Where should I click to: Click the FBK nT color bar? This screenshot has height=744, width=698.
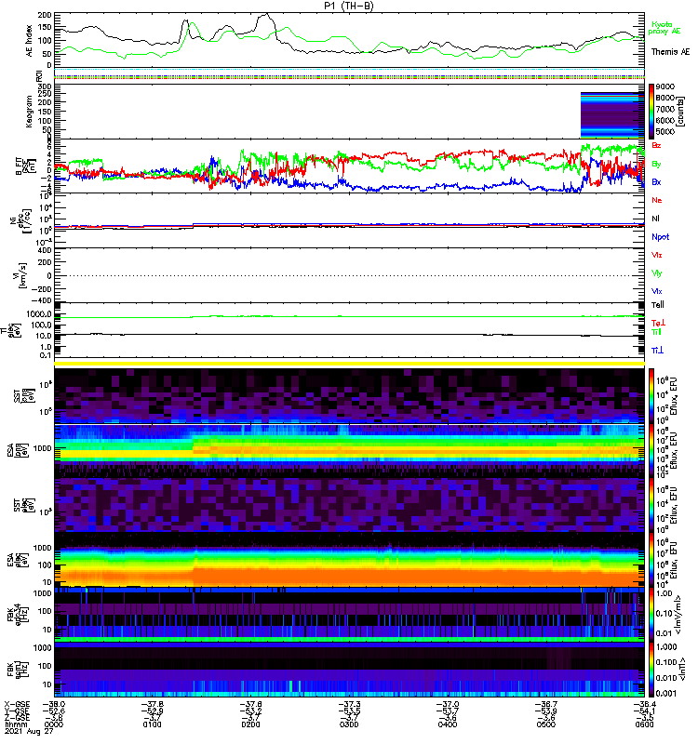point(651,669)
